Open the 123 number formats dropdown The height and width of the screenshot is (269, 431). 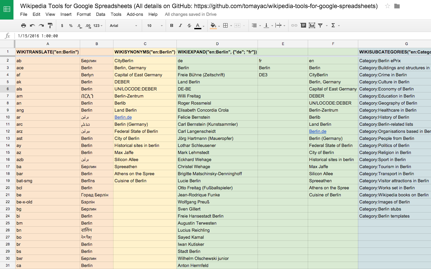98,26
